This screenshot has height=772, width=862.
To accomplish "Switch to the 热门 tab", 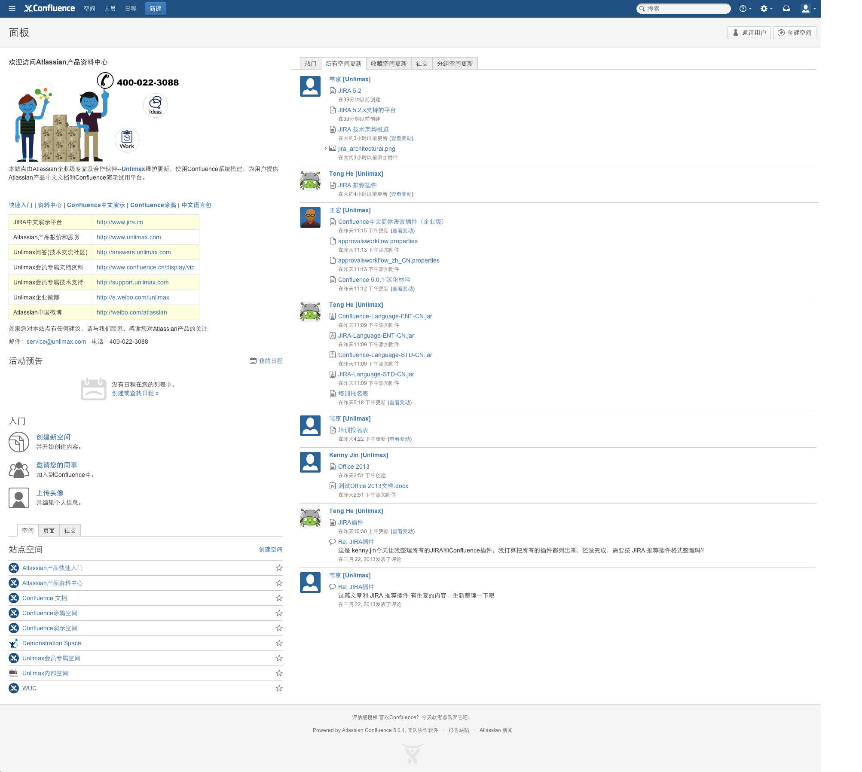I will click(310, 64).
